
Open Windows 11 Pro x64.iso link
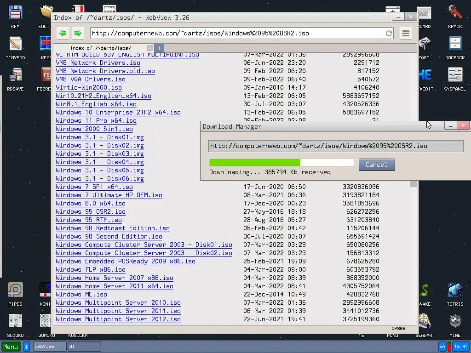(x=96, y=121)
